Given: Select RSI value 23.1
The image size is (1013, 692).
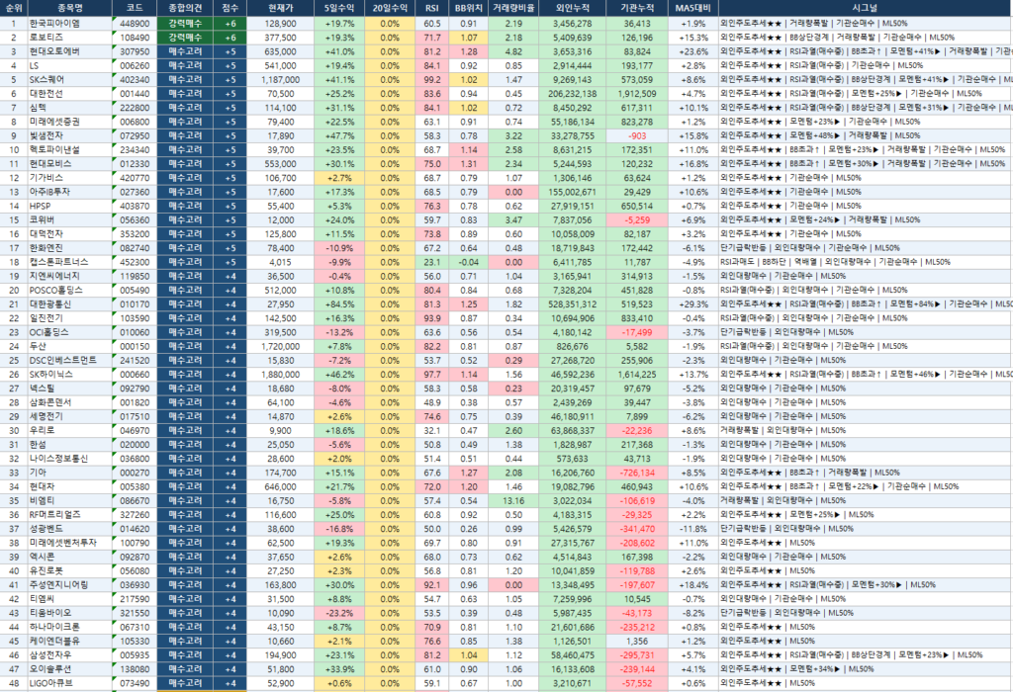Looking at the screenshot, I should pyautogui.click(x=431, y=262).
